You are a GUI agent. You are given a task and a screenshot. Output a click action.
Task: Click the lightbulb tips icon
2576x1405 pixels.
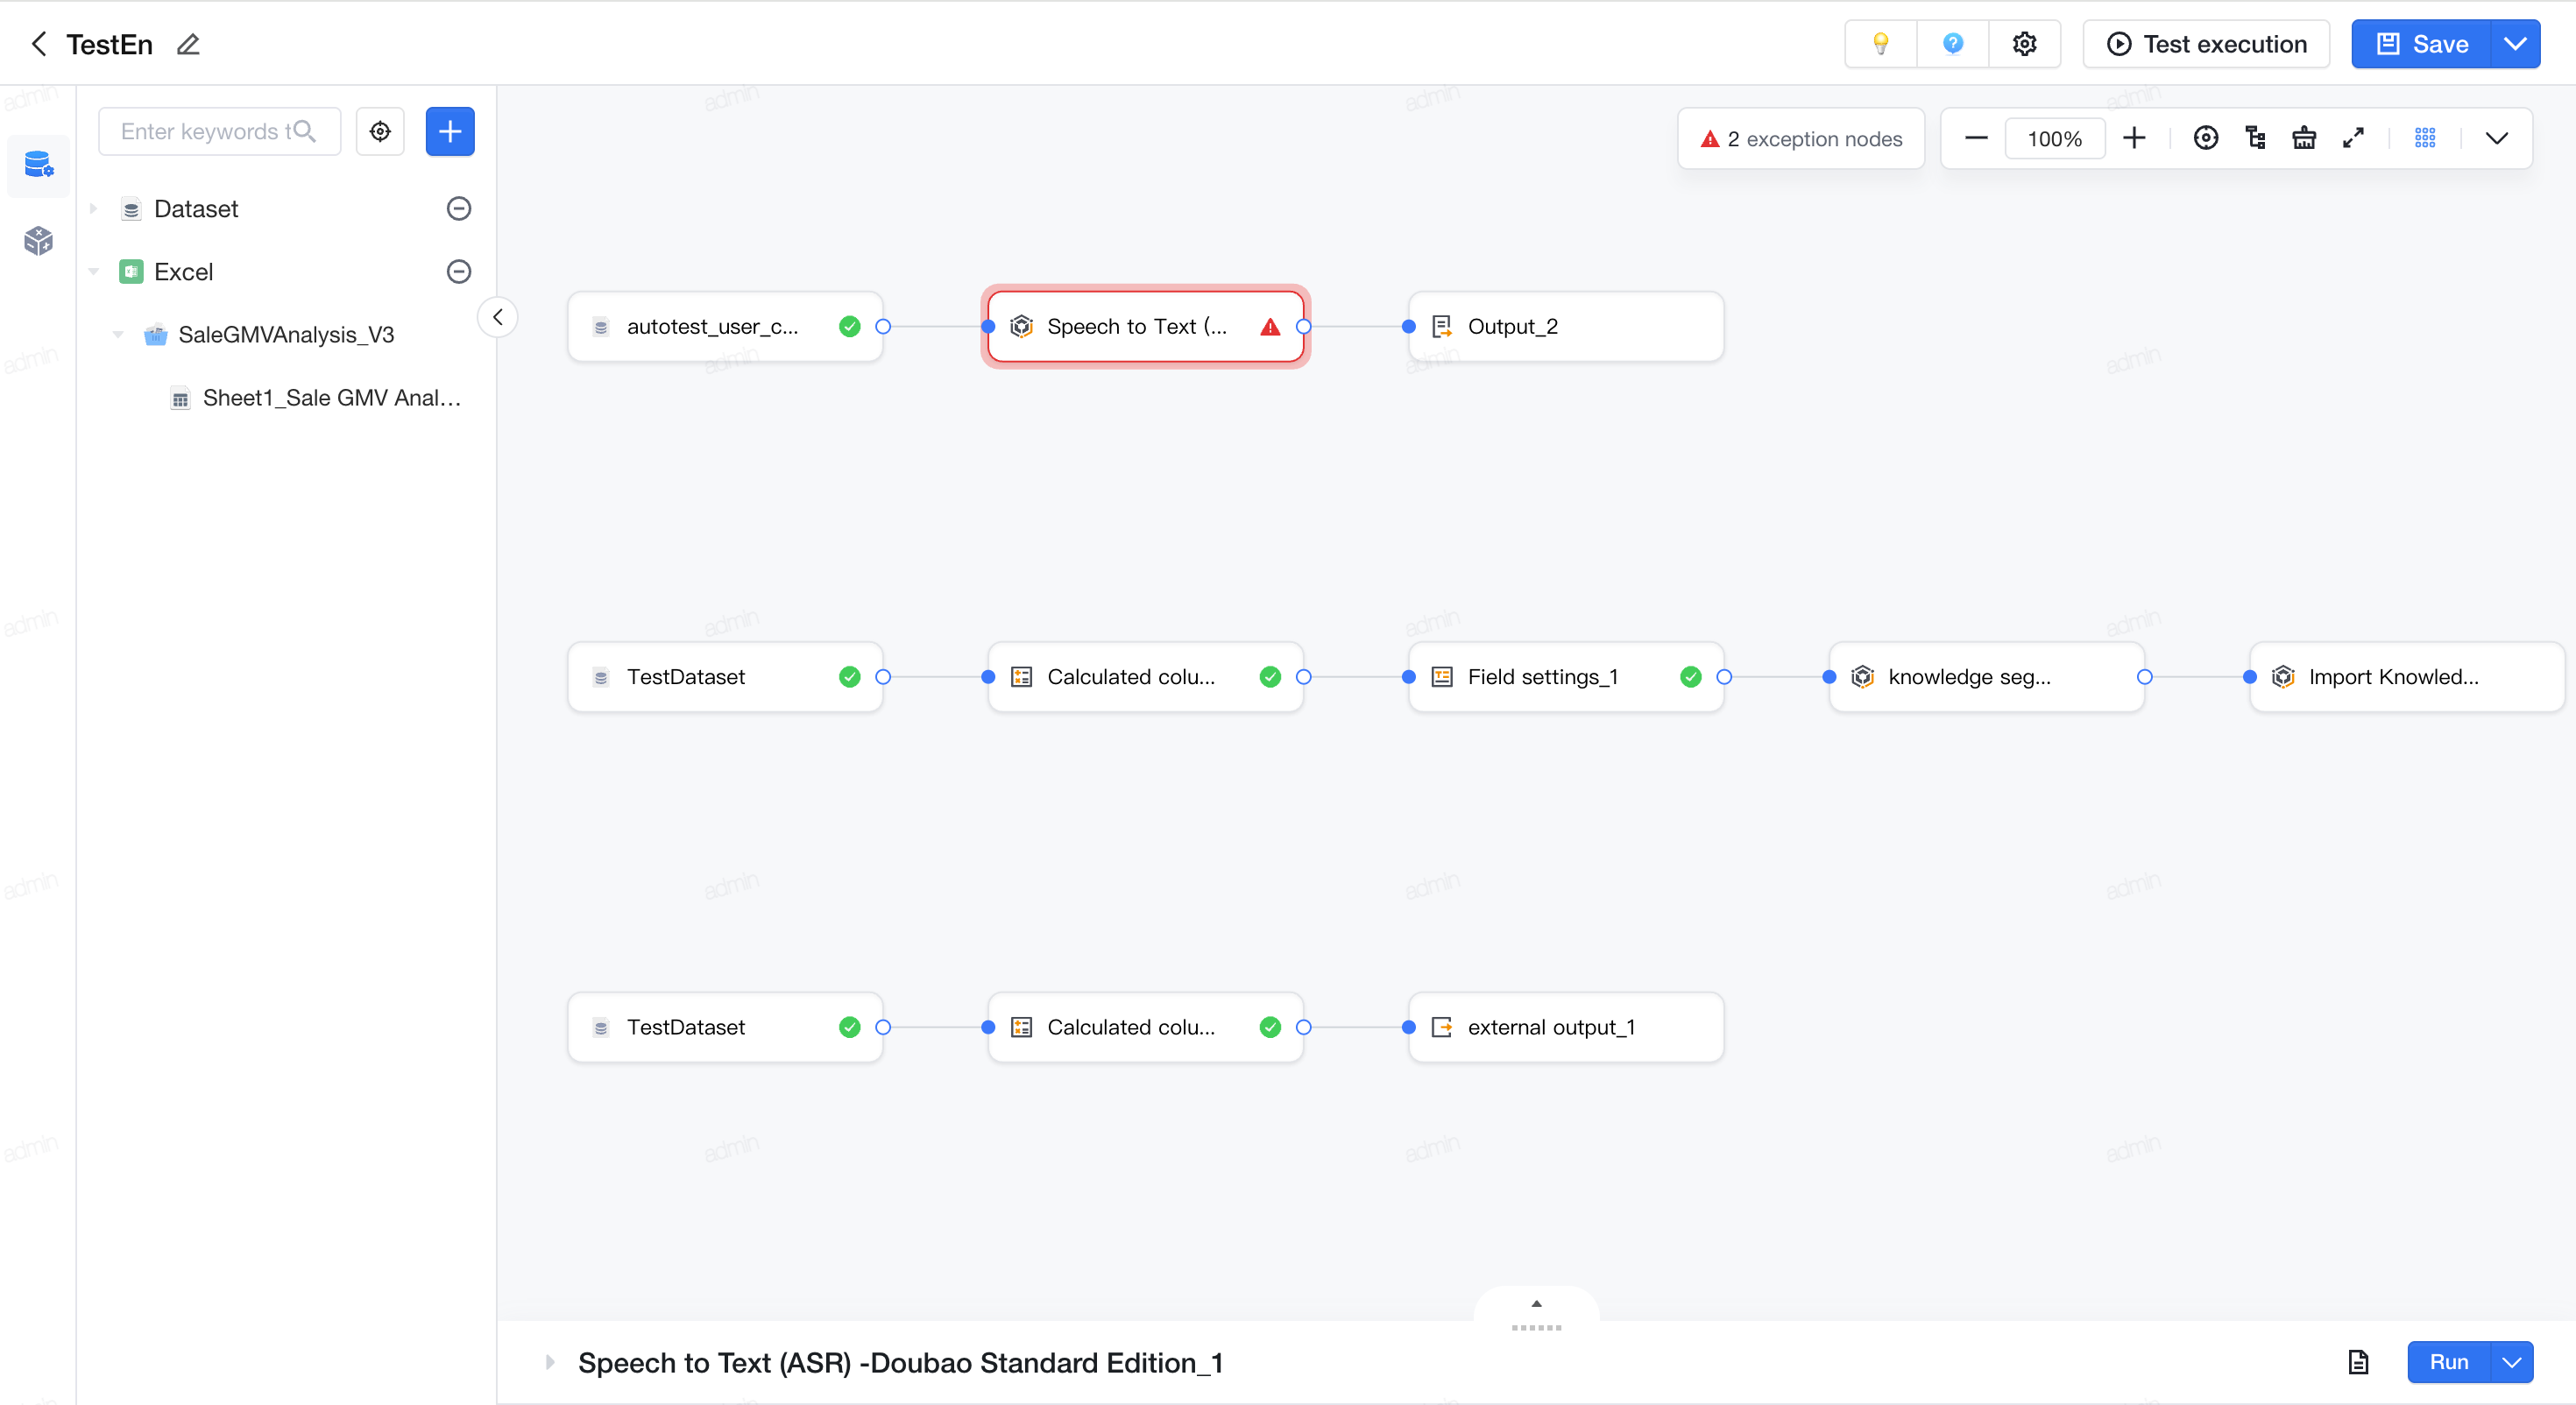point(1881,44)
